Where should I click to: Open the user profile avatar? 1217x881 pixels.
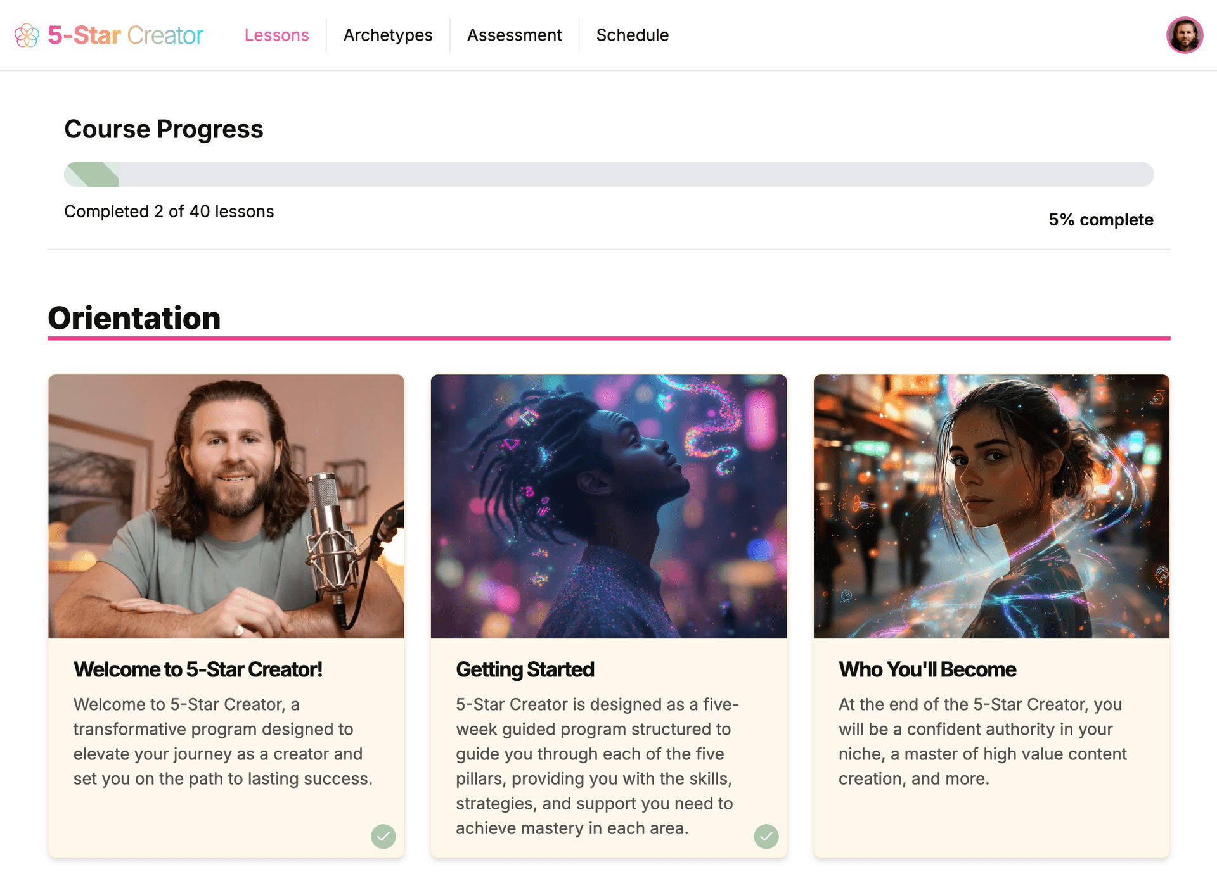pyautogui.click(x=1184, y=35)
